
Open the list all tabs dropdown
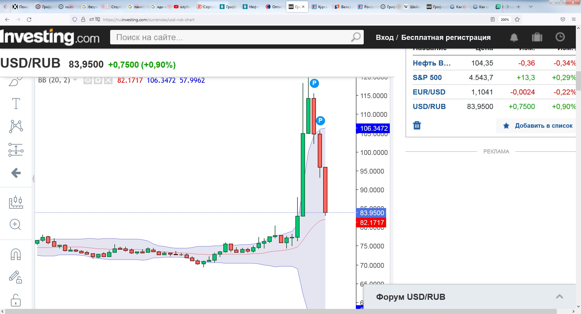[x=531, y=7]
